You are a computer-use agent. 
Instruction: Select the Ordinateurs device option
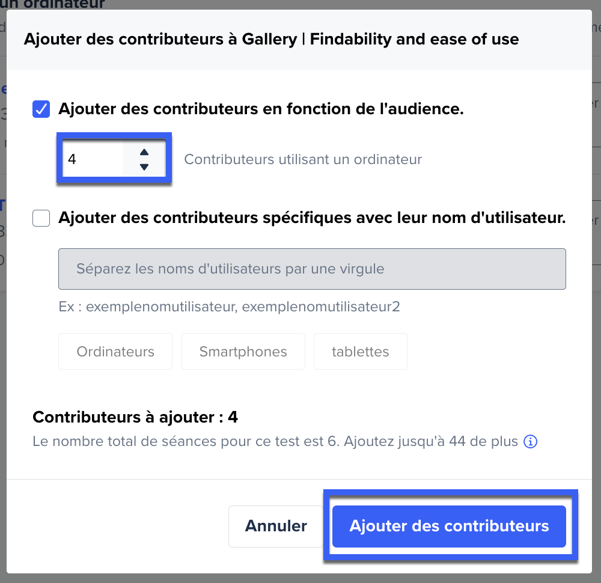(115, 352)
